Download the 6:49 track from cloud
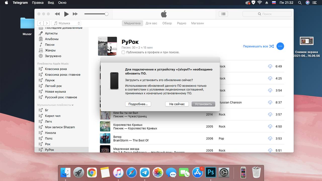The image size is (322, 181). [x=270, y=66]
